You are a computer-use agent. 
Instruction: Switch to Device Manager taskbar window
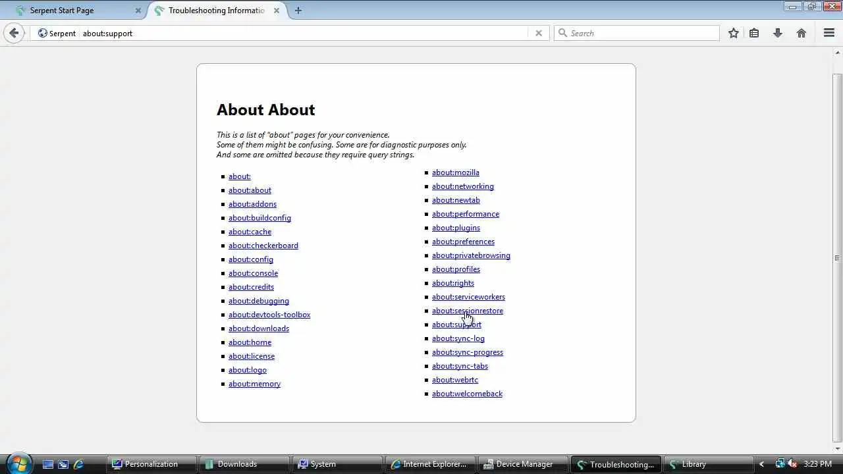click(524, 464)
